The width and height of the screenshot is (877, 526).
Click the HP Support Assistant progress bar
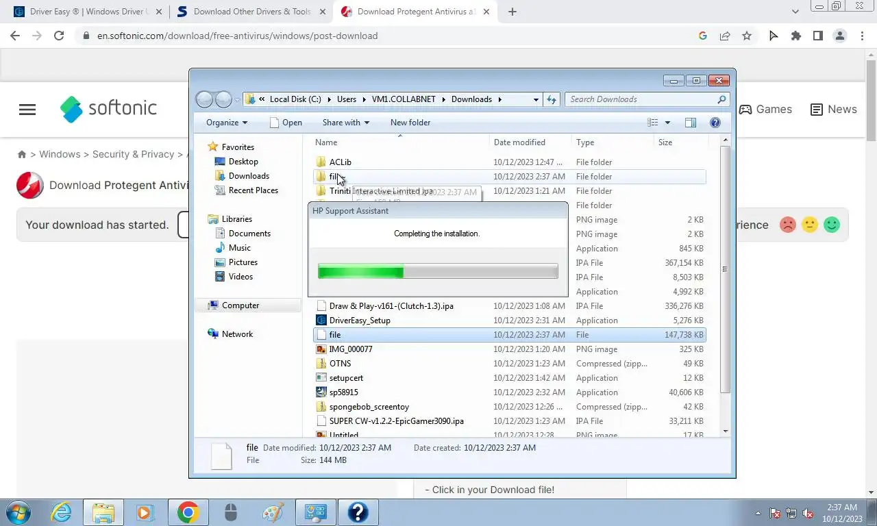pos(438,272)
